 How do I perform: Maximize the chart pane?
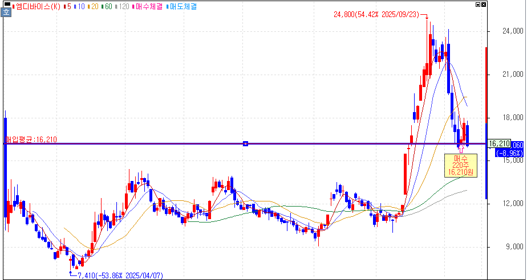point(478,5)
